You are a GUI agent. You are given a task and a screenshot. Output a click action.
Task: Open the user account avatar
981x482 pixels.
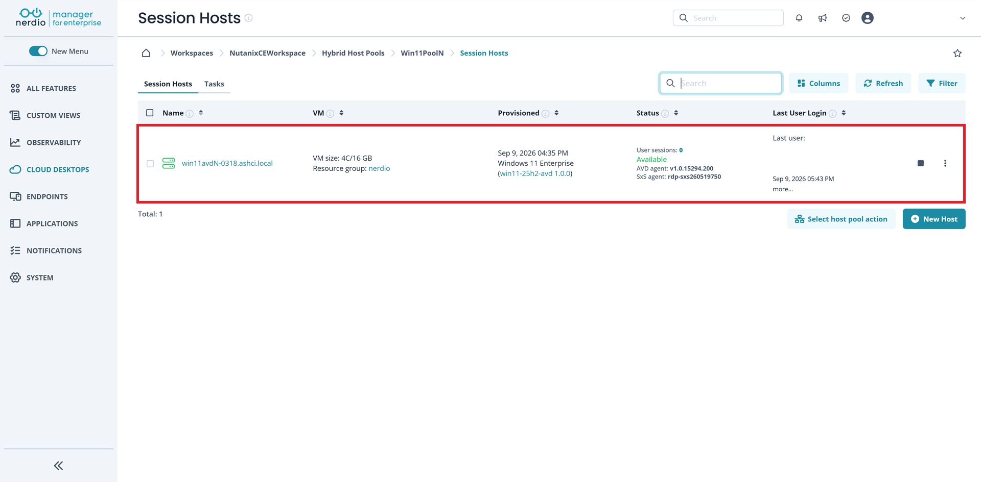click(x=868, y=18)
